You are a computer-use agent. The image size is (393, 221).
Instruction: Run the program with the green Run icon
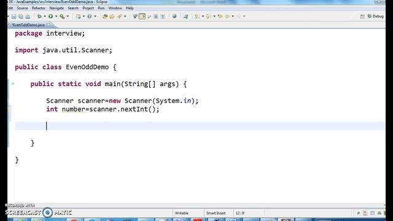coord(50,17)
